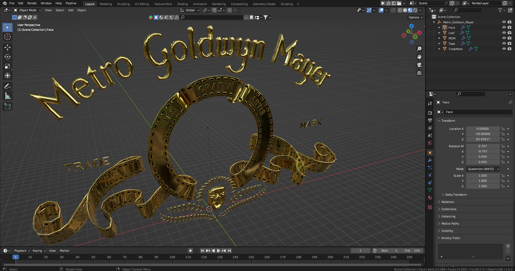Select the Scale tool
This screenshot has height=271, width=515.
click(8, 66)
